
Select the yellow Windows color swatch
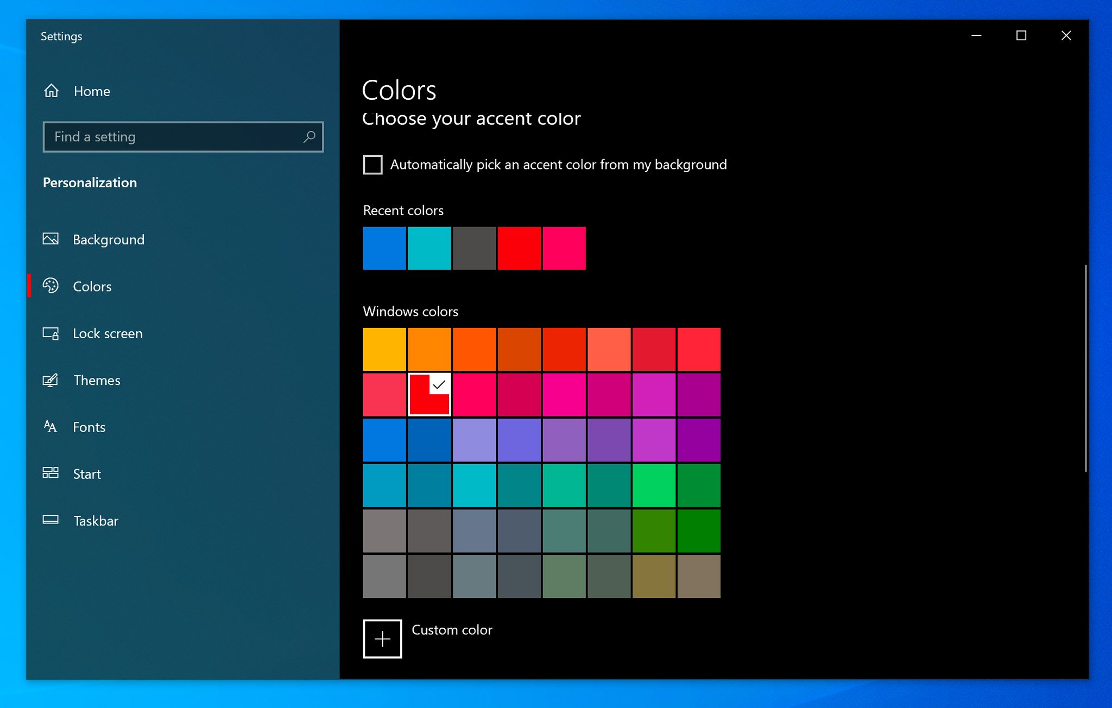pos(386,349)
